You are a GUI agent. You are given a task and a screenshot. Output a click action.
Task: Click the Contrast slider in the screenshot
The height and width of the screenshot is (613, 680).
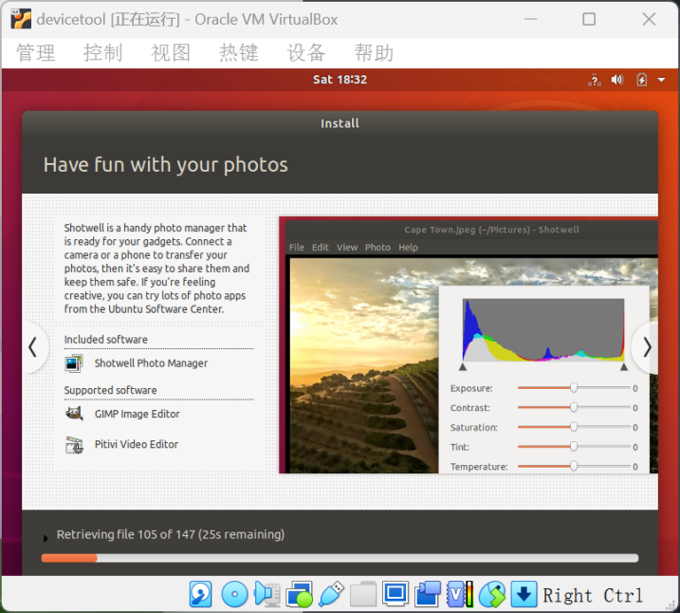tap(574, 407)
